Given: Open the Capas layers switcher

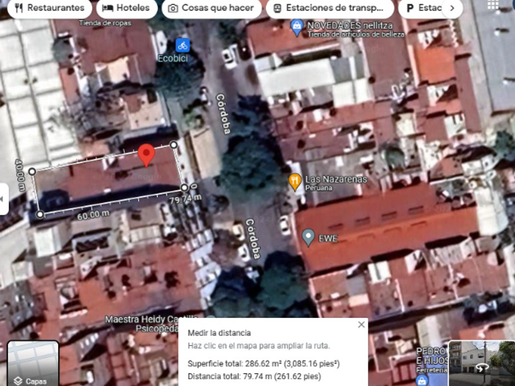Looking at the screenshot, I should point(33,363).
